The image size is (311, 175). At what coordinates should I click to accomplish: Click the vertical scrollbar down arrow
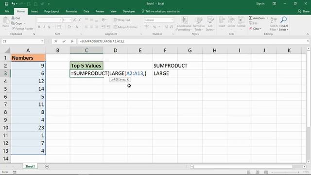coord(309,162)
